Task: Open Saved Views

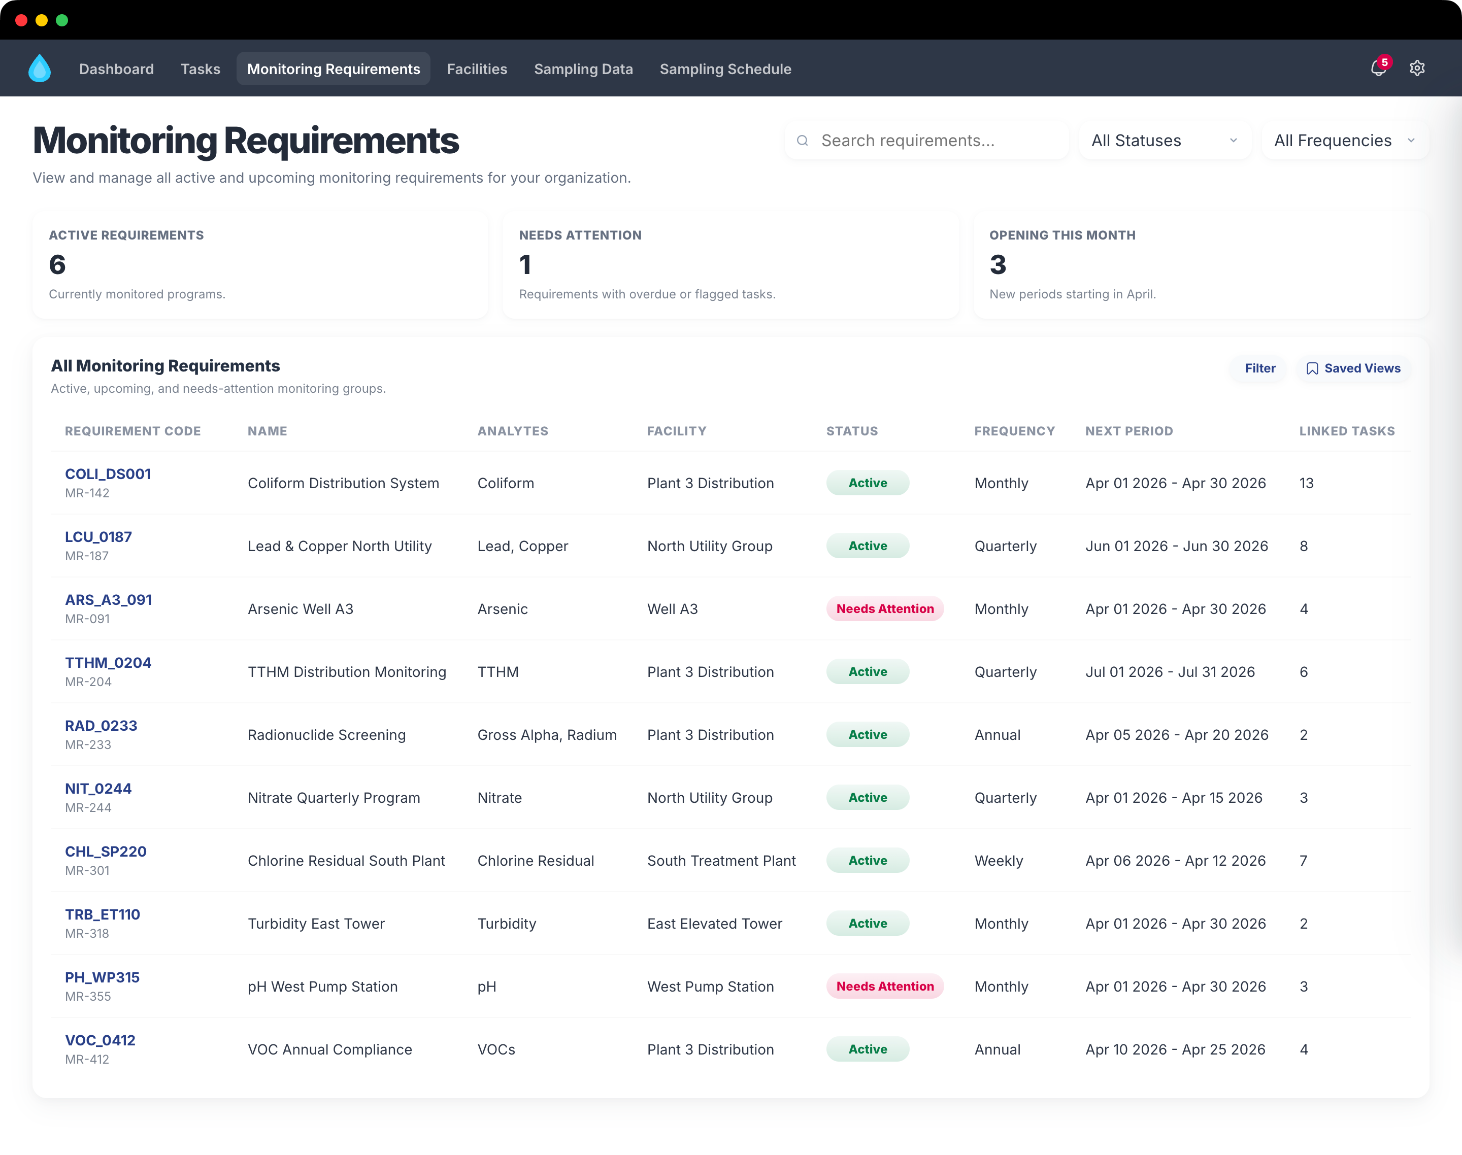Action: 1353,368
